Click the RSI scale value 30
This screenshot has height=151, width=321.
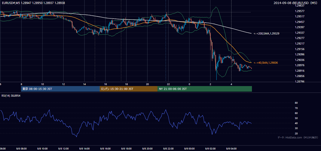point(296,128)
